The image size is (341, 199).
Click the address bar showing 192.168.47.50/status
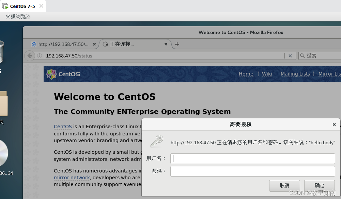pyautogui.click(x=164, y=56)
